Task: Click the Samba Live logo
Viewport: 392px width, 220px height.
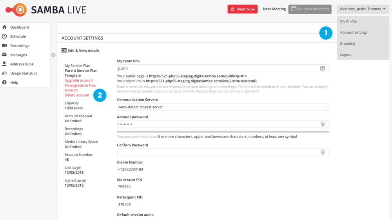Action: pyautogui.click(x=46, y=10)
